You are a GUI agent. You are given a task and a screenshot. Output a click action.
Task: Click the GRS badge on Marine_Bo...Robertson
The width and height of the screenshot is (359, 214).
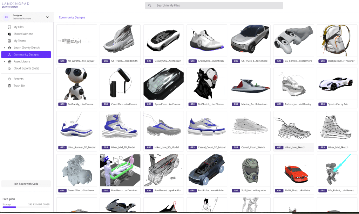(236, 104)
